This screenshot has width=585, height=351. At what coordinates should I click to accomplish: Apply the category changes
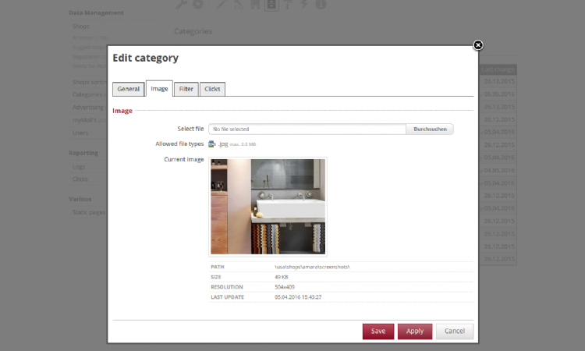click(x=414, y=331)
